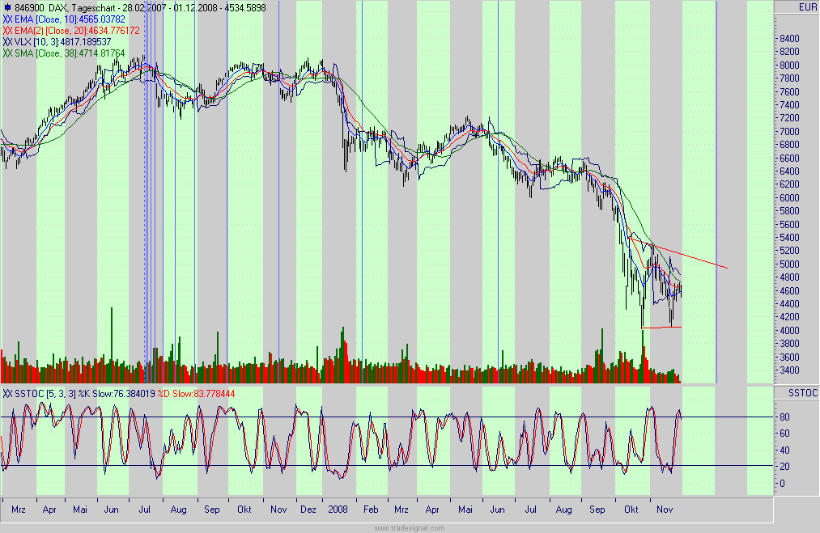Click the 8000 price axis label
This screenshot has width=820, height=533.
[789, 66]
